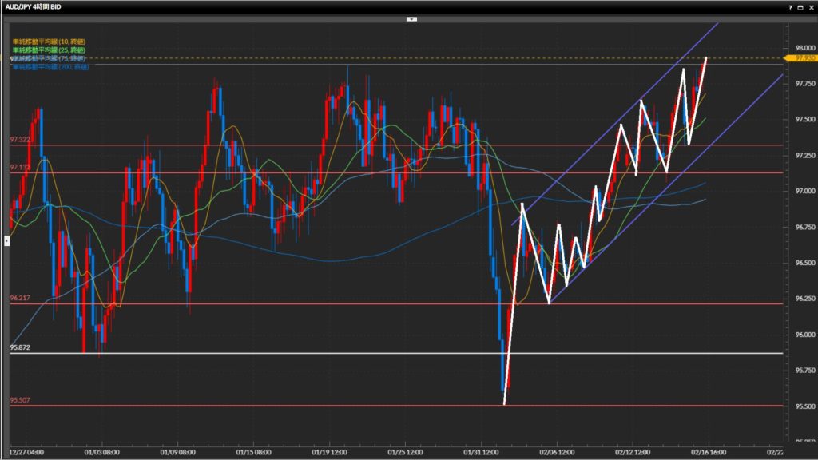Select the green 25-period moving average label
This screenshot has width=818, height=460.
pyautogui.click(x=48, y=50)
